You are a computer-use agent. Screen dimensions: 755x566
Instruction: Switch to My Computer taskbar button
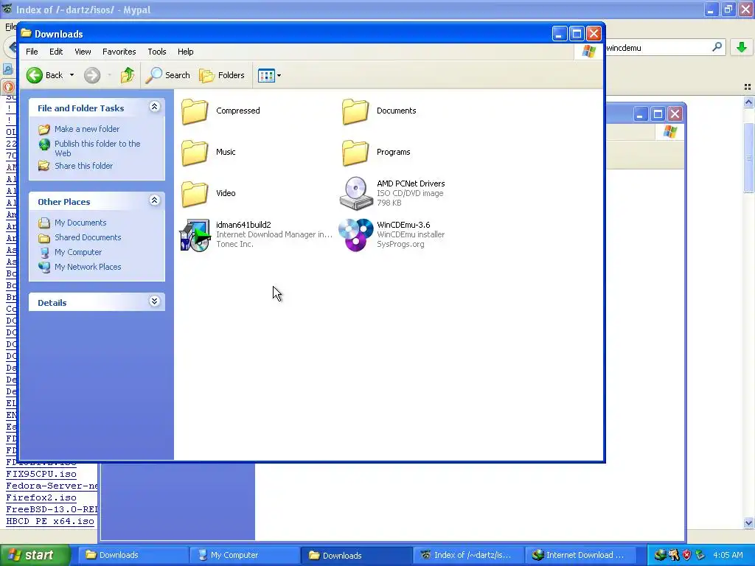245,555
